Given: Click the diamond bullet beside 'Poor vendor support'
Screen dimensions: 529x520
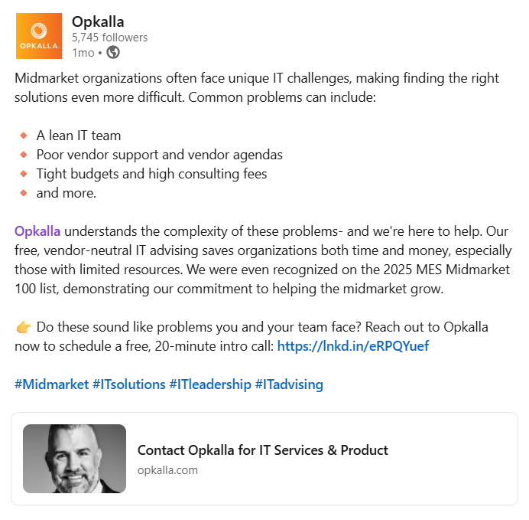Looking at the screenshot, I should 23,155.
